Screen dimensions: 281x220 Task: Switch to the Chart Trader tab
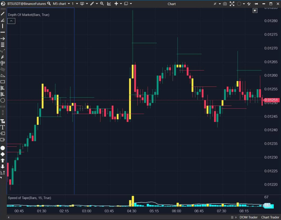coord(270,217)
